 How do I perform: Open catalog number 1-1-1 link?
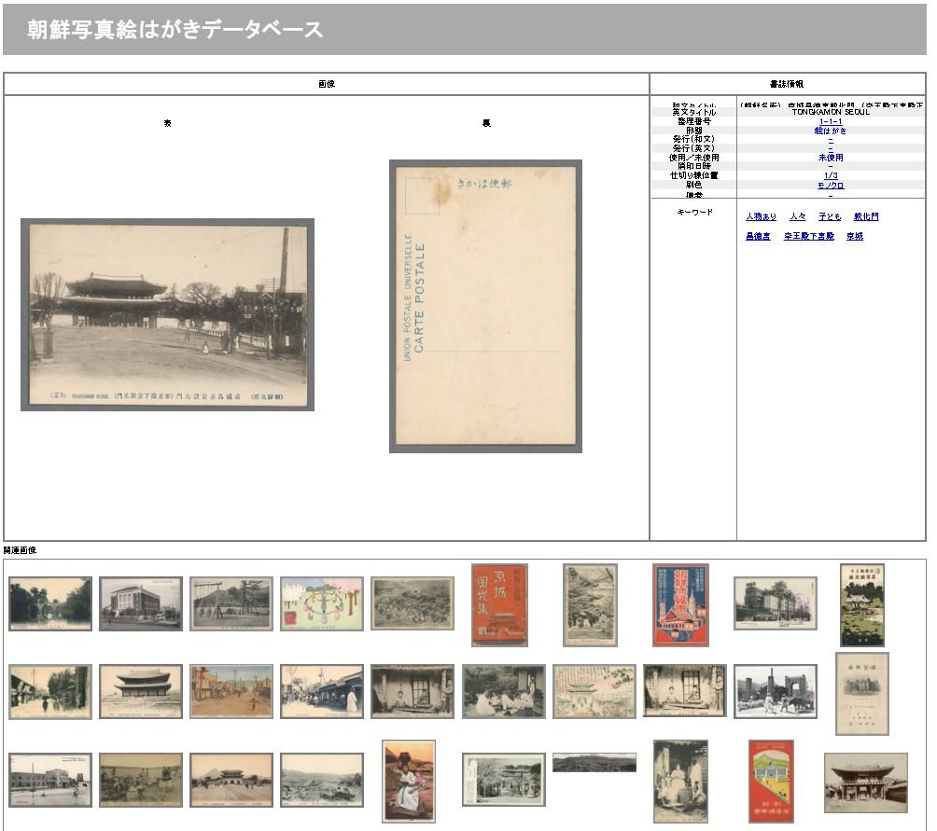pyautogui.click(x=831, y=121)
